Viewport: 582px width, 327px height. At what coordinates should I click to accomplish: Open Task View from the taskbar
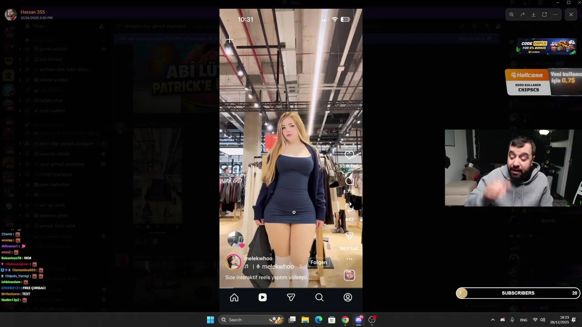(x=292, y=320)
